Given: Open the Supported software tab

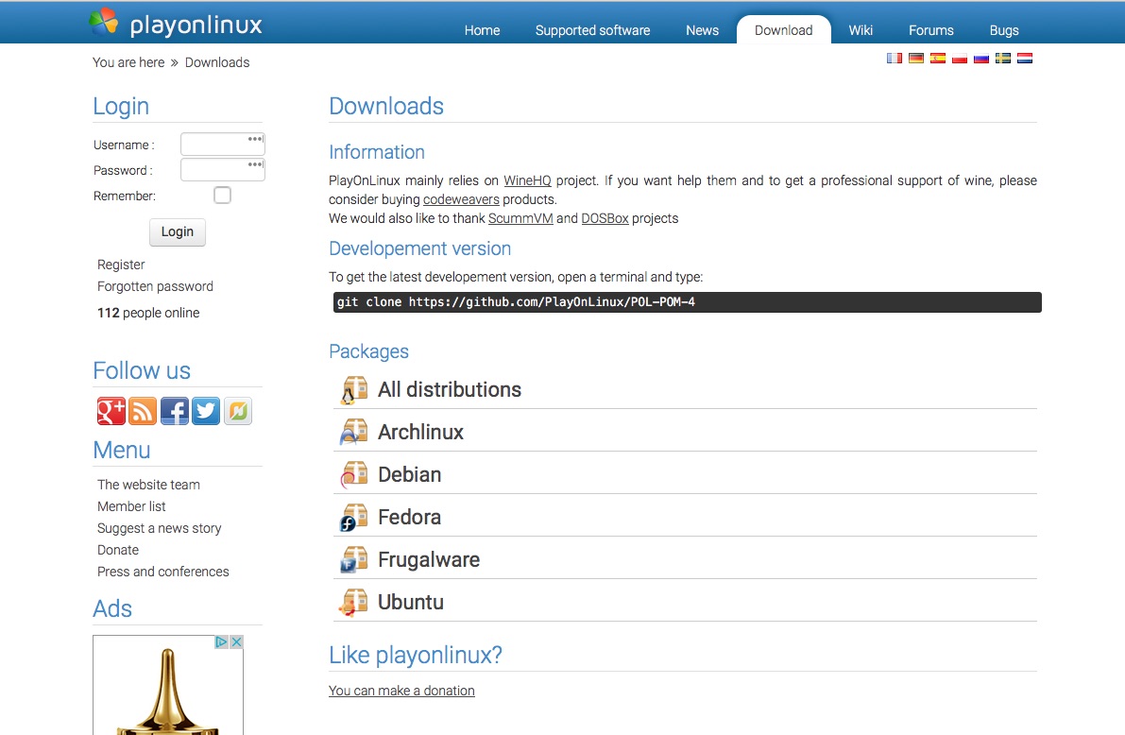Looking at the screenshot, I should coord(592,30).
